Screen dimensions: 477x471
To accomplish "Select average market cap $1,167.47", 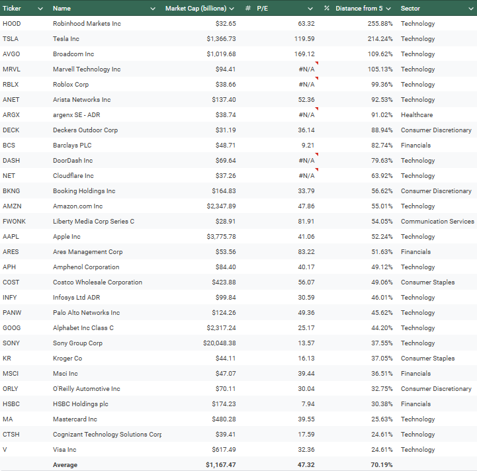I will pos(220,464).
